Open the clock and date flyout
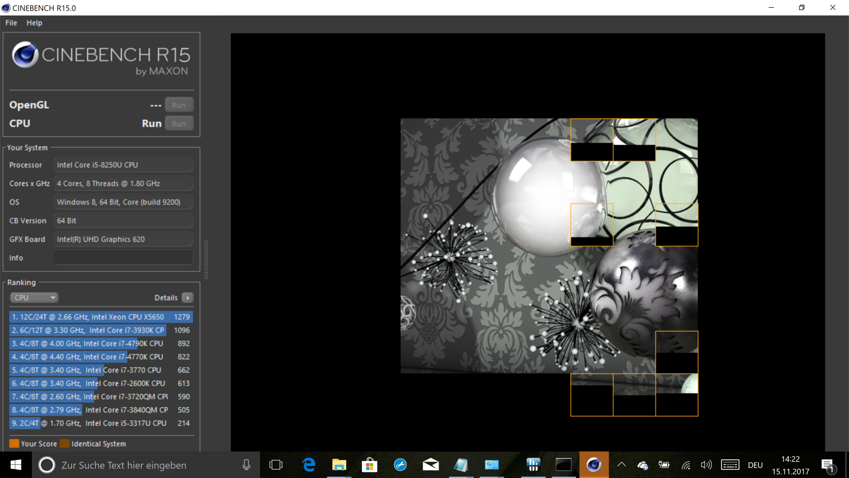 (x=791, y=465)
